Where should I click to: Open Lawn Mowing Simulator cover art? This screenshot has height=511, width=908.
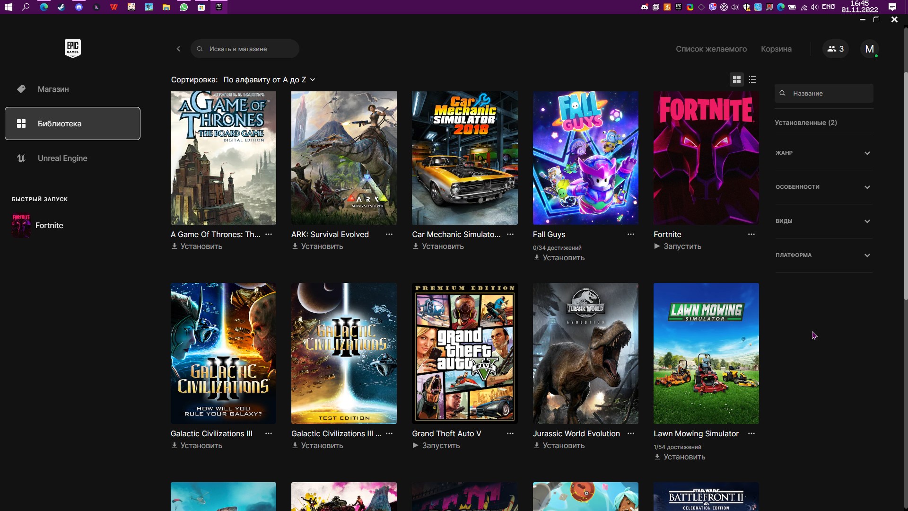706,353
